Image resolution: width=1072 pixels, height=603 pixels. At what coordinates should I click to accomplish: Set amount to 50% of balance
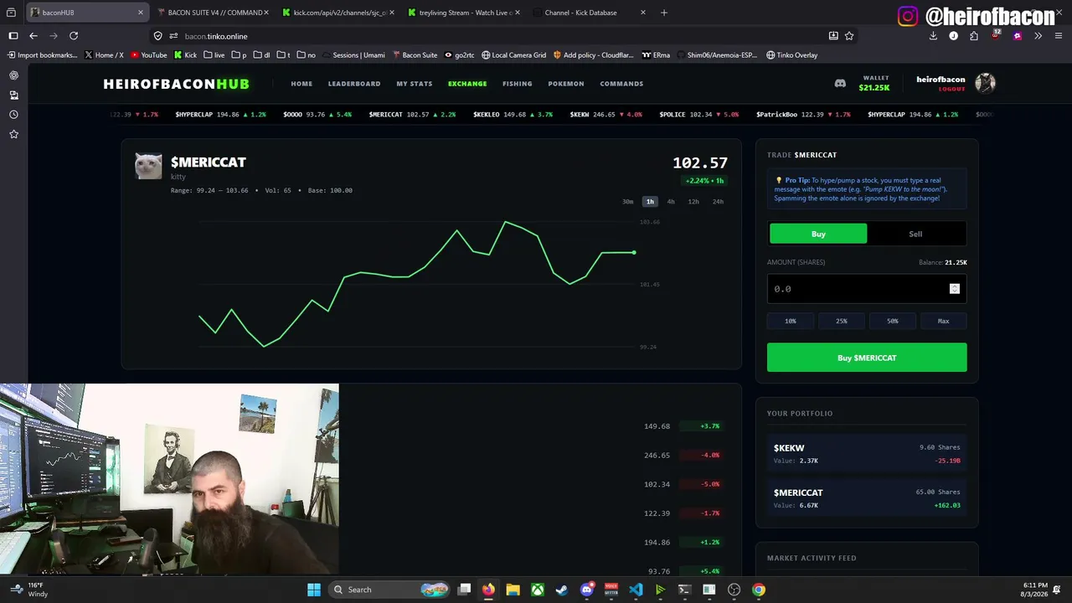tap(893, 321)
